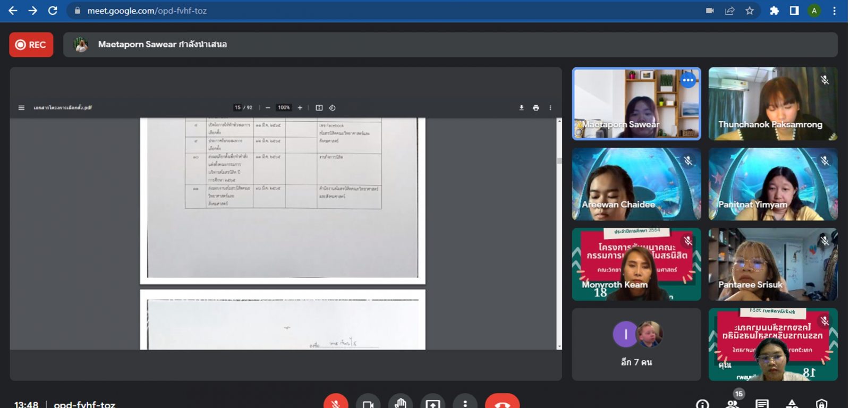Select Thunchanok Paksamrong's video tile

(x=772, y=104)
